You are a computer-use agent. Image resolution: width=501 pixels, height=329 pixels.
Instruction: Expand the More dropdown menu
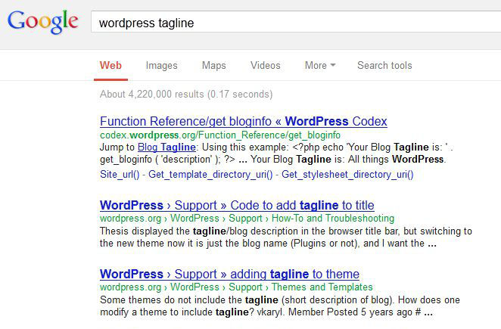[x=320, y=65]
